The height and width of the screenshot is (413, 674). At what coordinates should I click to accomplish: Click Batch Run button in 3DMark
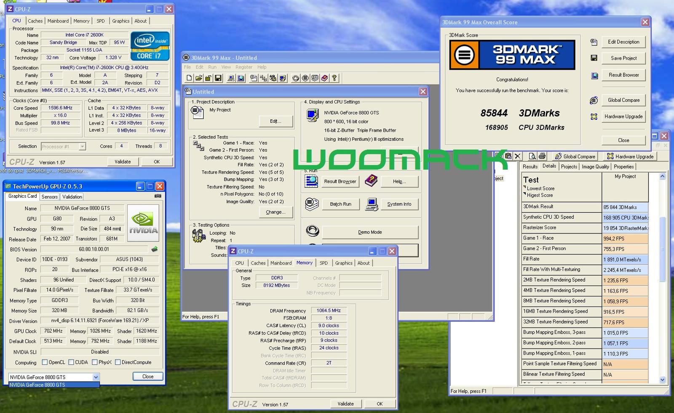click(x=340, y=204)
